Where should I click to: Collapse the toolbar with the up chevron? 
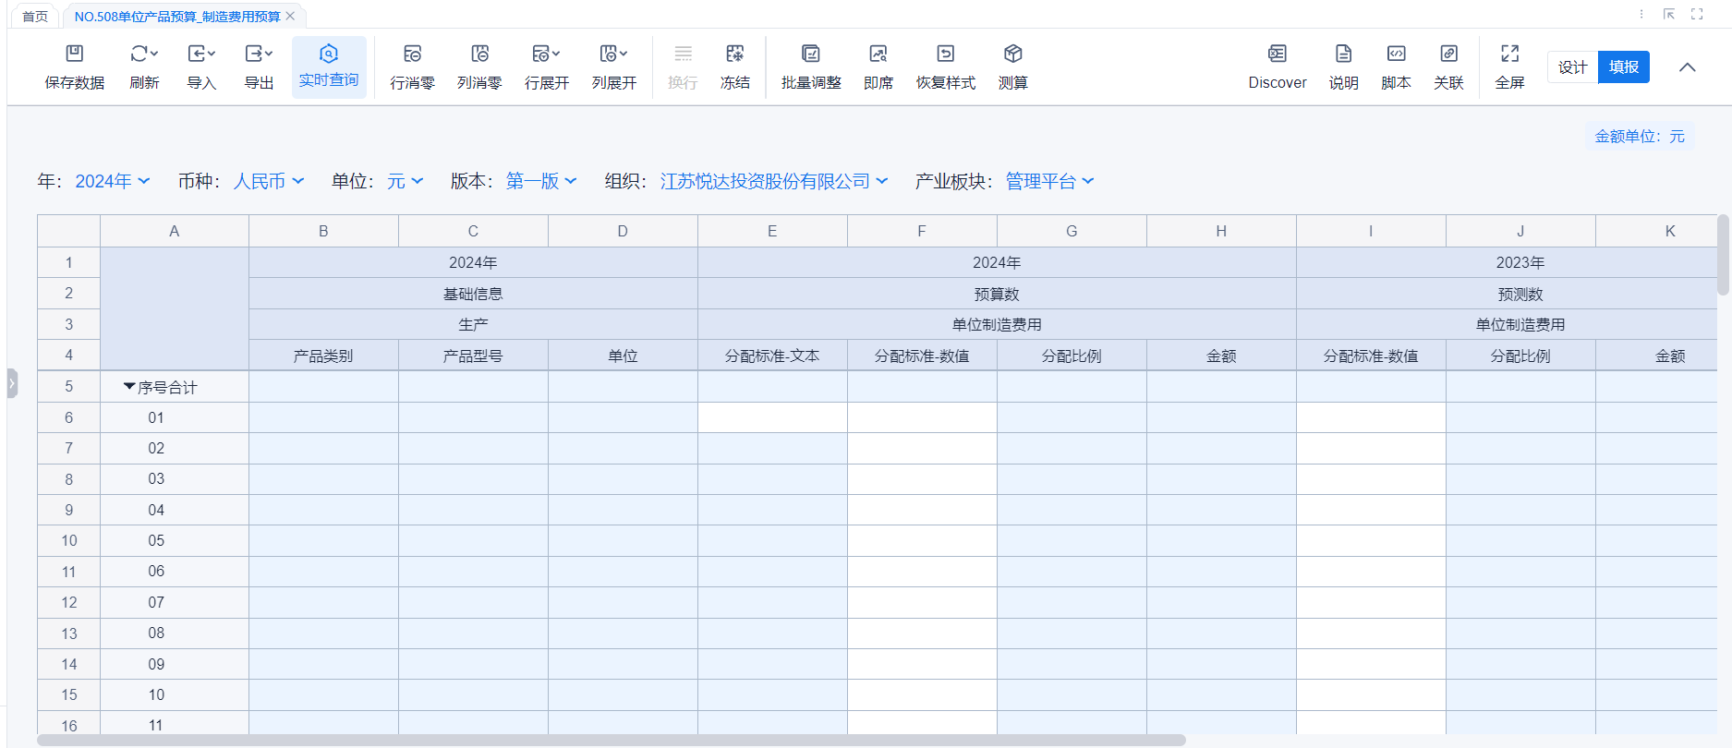pos(1687,67)
